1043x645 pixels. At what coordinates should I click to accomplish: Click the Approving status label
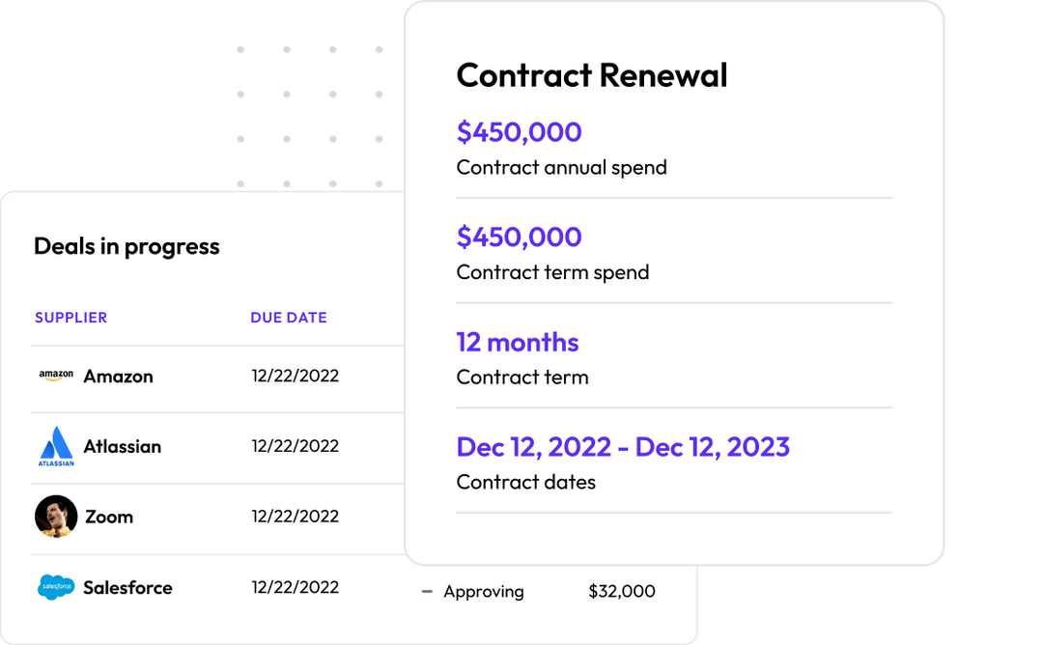click(x=484, y=591)
